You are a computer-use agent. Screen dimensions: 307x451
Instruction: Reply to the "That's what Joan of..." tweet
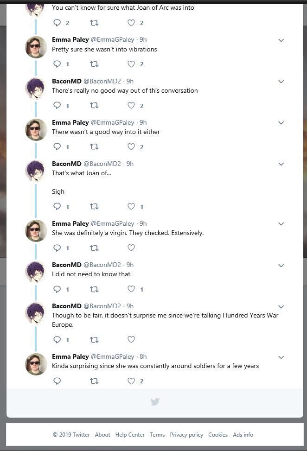58,206
